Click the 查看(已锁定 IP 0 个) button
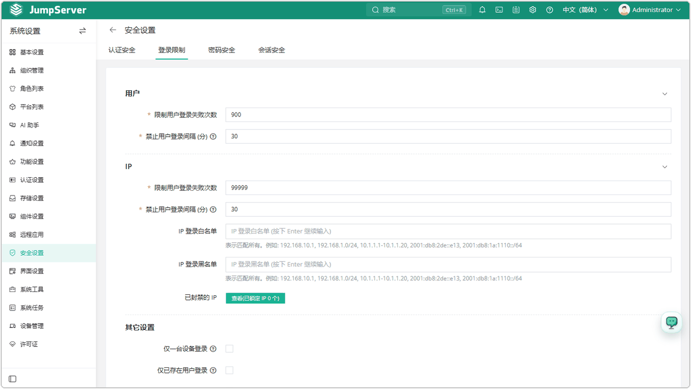 pyautogui.click(x=255, y=299)
